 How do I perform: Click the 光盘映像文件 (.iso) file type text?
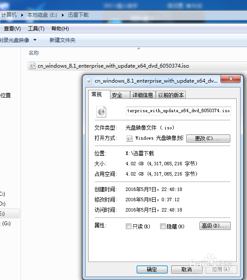tap(150, 128)
